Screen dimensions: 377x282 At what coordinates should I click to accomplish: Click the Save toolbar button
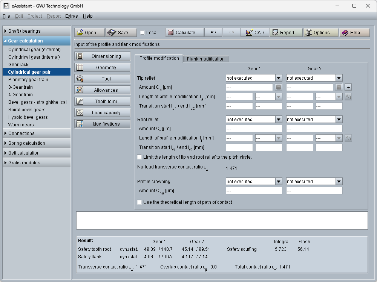click(x=121, y=33)
